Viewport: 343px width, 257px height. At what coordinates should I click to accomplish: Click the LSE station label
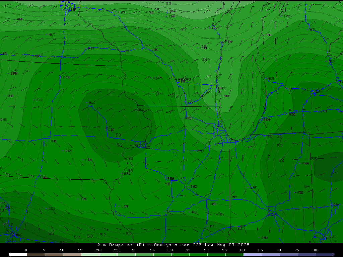click(x=127, y=51)
